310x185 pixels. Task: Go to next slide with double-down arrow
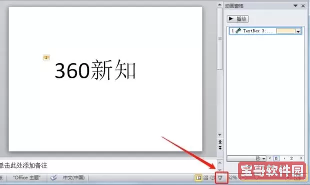[220, 148]
